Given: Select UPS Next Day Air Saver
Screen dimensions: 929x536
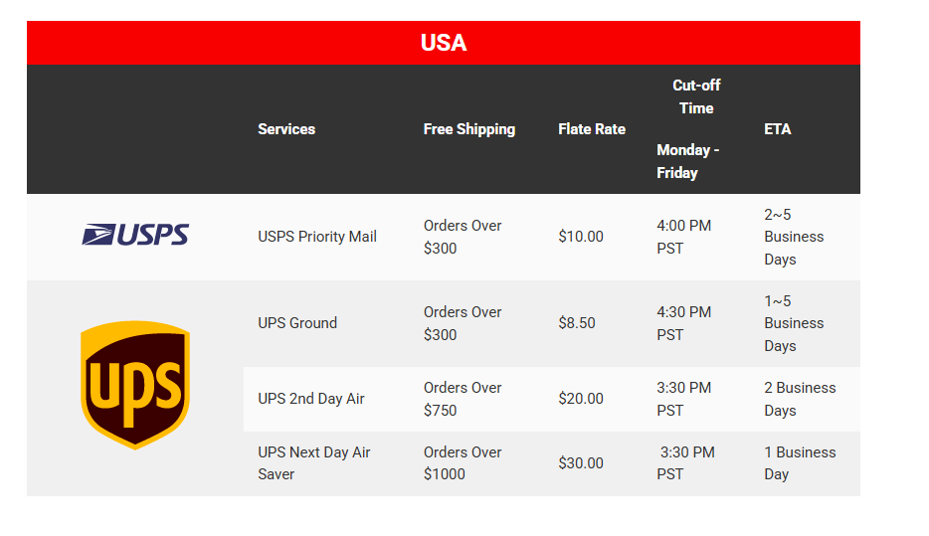Looking at the screenshot, I should coord(314,463).
